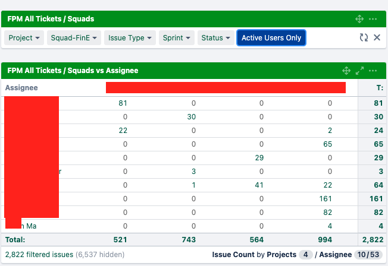Image resolution: width=388 pixels, height=266 pixels.
Task: Open more options of Squads vs Assignee gadget
Action: (373, 71)
